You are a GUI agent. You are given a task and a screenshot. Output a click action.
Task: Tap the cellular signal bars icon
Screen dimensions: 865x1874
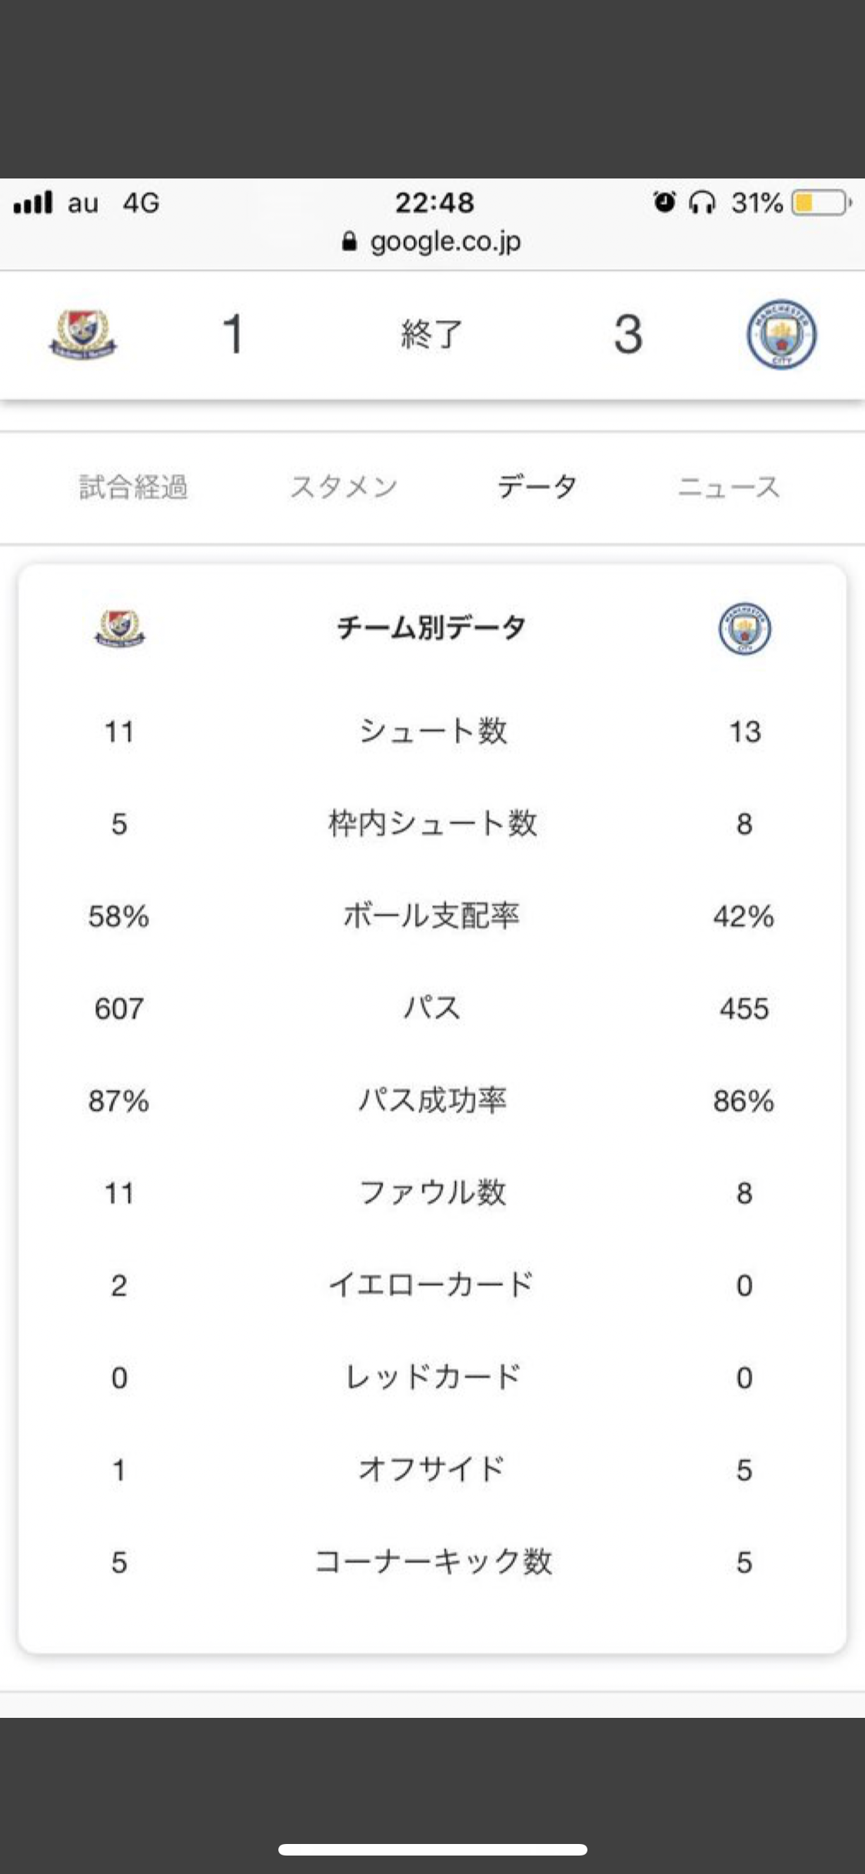tap(33, 203)
